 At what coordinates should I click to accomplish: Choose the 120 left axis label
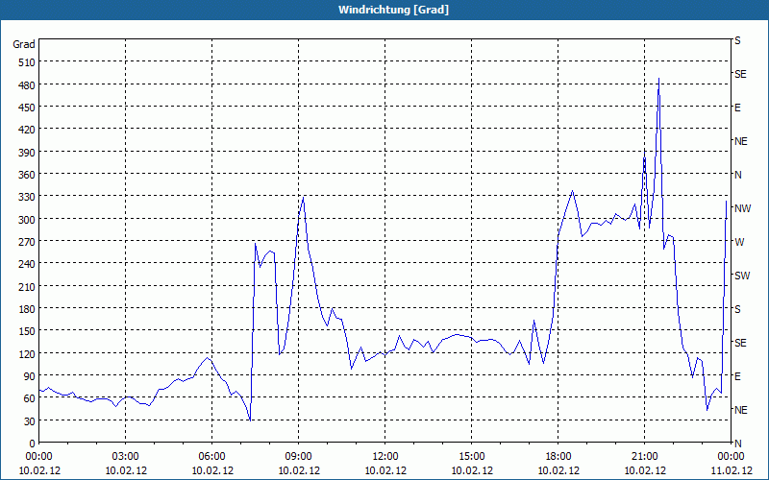[27, 353]
